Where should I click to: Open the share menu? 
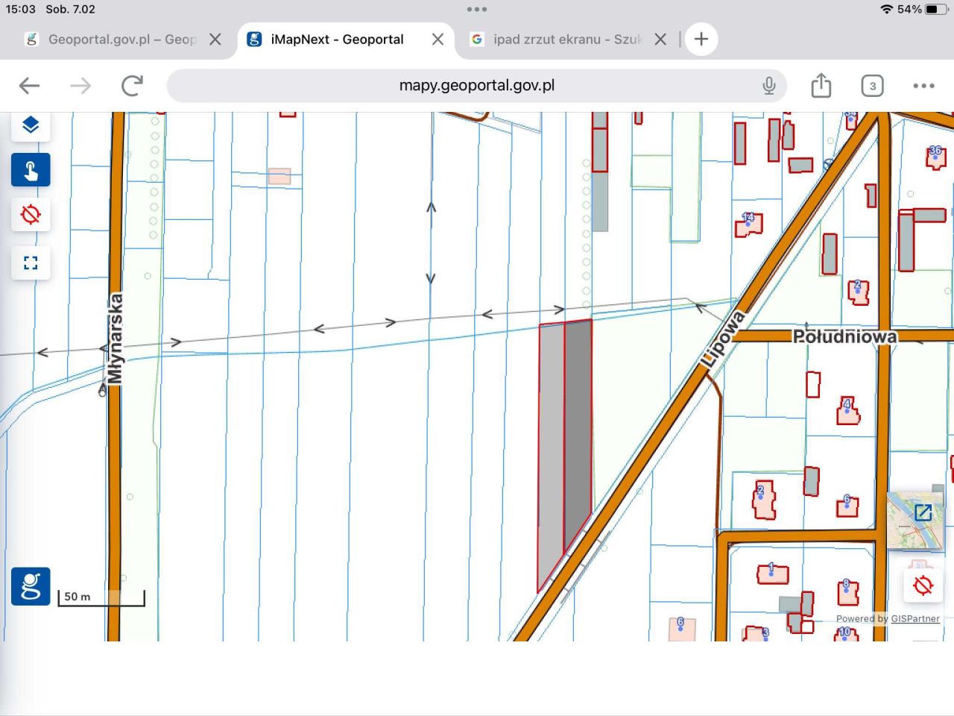click(821, 86)
